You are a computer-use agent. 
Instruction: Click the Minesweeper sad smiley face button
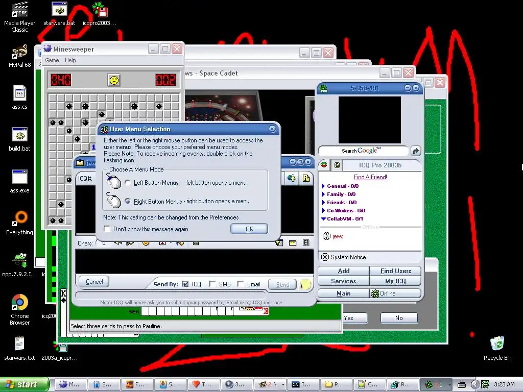point(114,80)
